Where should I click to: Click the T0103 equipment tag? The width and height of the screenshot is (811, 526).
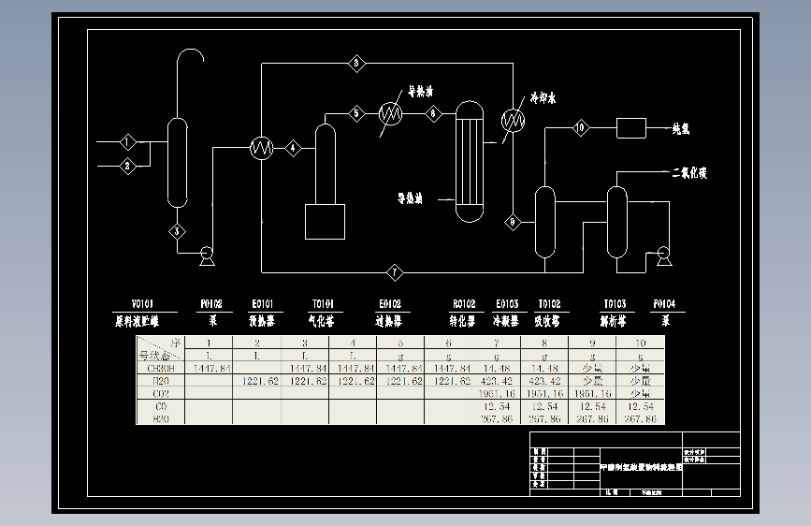pos(615,304)
